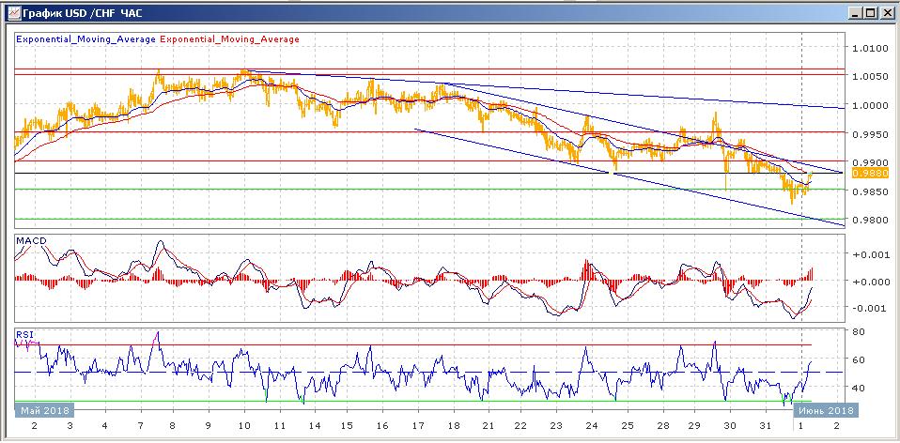Select the MACD indicator panel label

30,242
